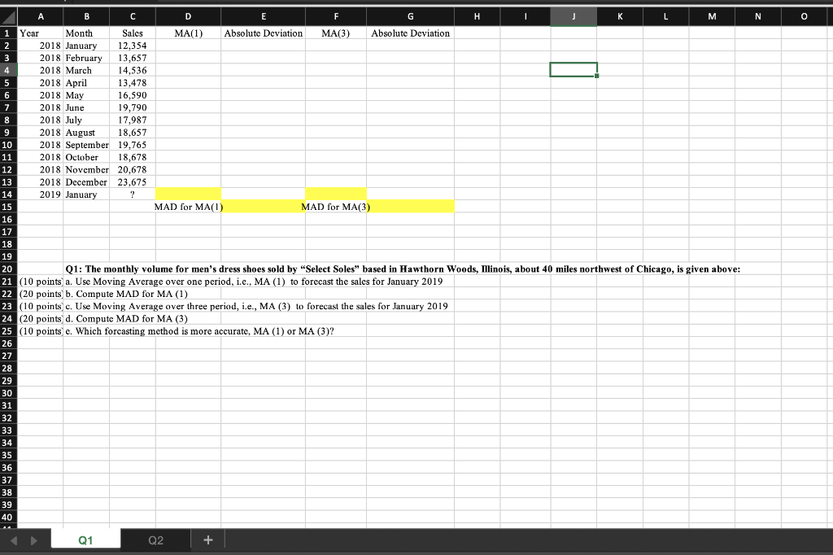Select sales value 17,987
Image resolution: width=833 pixels, height=555 pixels.
[x=133, y=120]
